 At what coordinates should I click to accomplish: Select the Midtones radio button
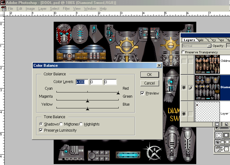pos(61,124)
